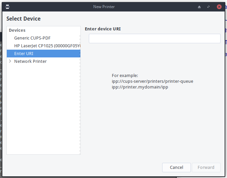The image size is (227, 178).
Task: Maximize the New Printer dialog
Action: pos(208,7)
